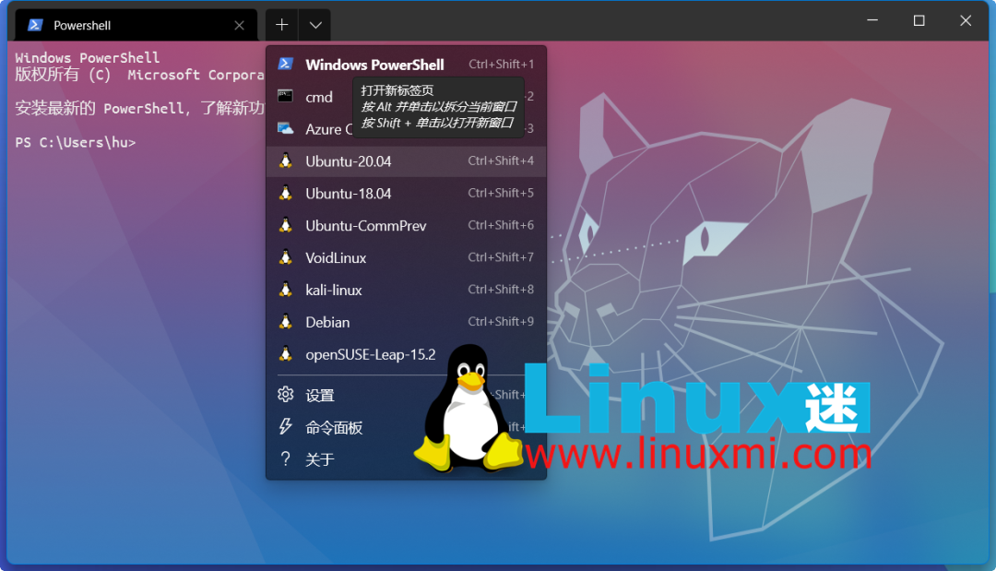Screen dimensions: 996x571
Task: Click the Ubuntu-CommPrev penguin icon
Action: 286,225
